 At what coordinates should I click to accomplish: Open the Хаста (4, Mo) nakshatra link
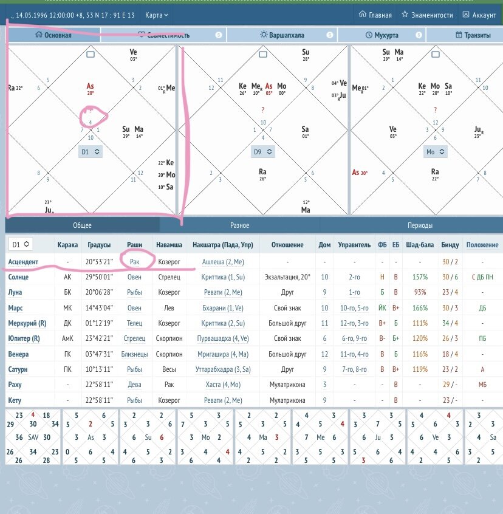(x=223, y=385)
